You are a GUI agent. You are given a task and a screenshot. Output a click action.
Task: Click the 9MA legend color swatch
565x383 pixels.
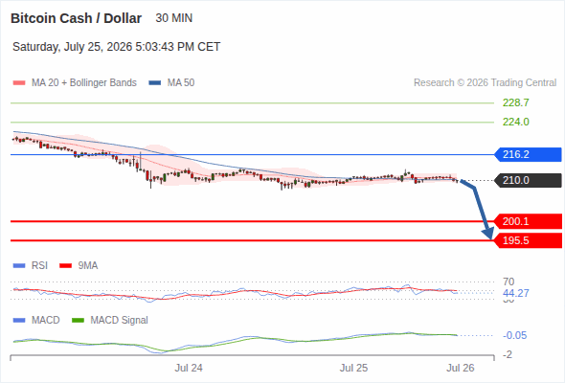[65, 266]
